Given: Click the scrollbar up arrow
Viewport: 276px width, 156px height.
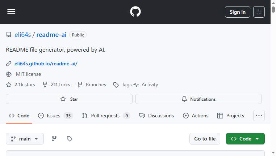Looking at the screenshot, I should coord(273,3).
